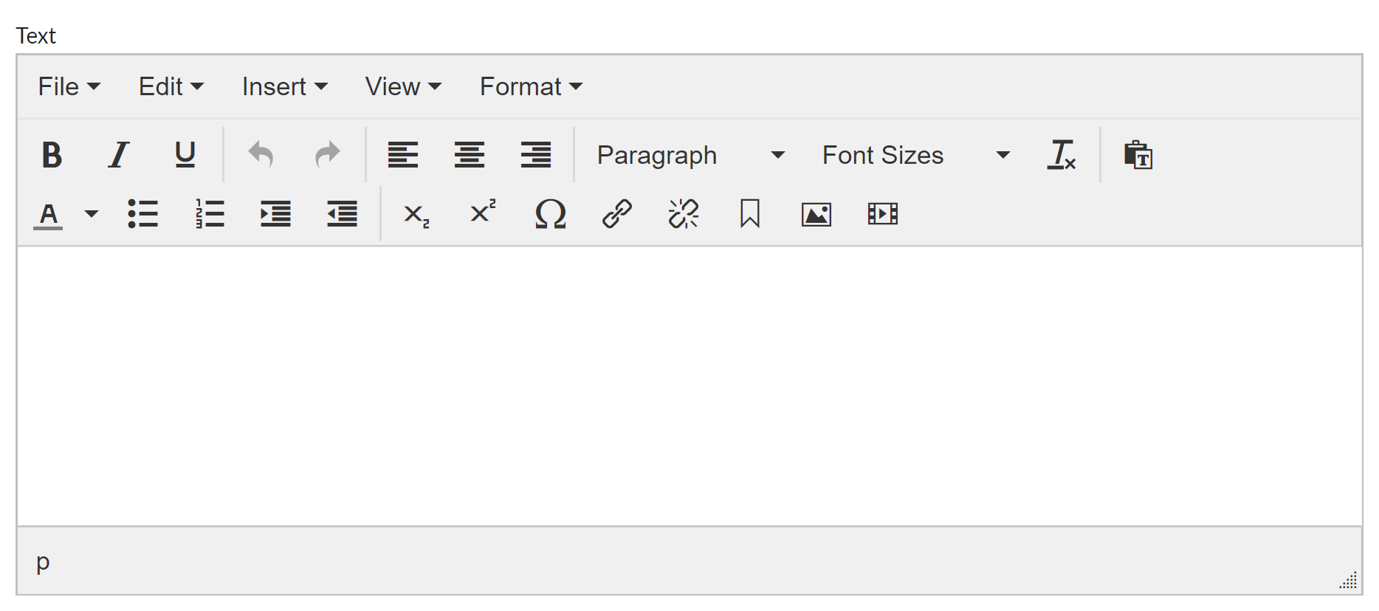Toggle italic text style
Screen dimensions: 1379x611
(x=118, y=155)
